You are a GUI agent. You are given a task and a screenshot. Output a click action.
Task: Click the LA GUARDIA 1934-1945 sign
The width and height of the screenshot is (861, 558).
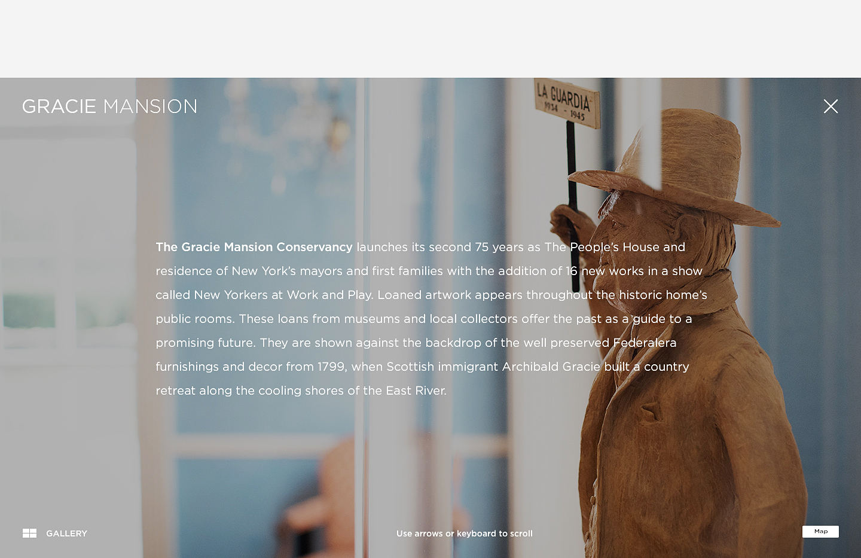pyautogui.click(x=566, y=103)
